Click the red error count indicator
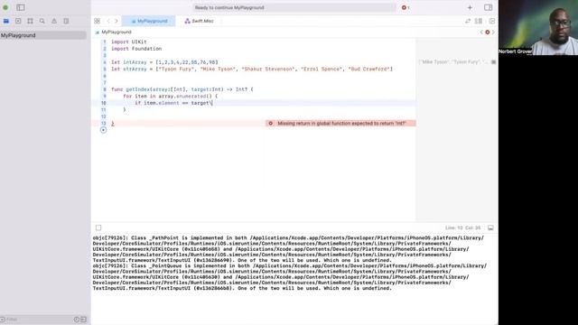The height and width of the screenshot is (325, 578). click(406, 7)
